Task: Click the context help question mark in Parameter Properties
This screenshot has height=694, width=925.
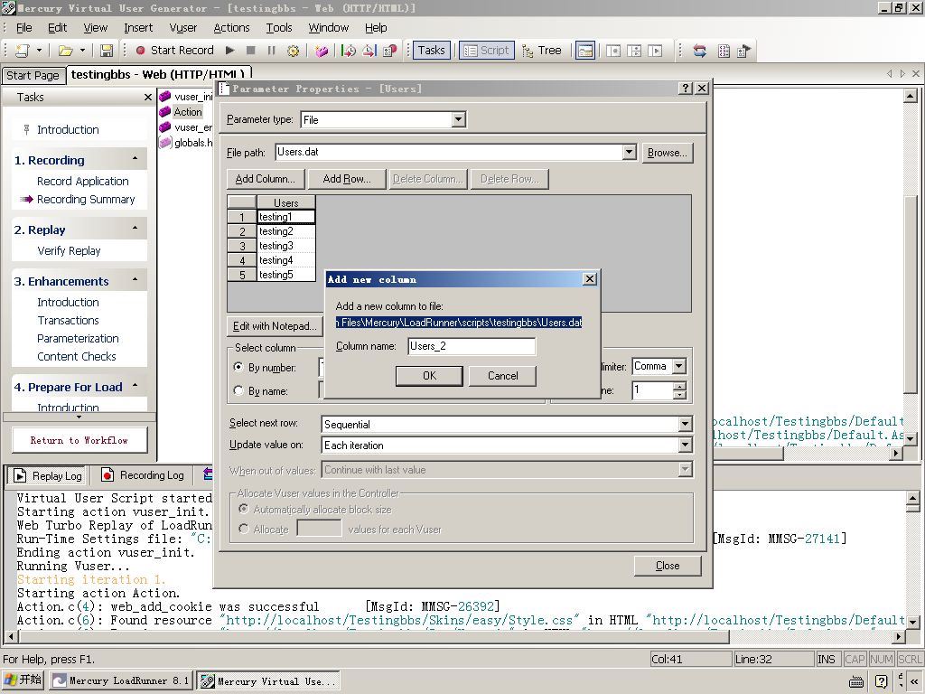Action: tap(685, 89)
